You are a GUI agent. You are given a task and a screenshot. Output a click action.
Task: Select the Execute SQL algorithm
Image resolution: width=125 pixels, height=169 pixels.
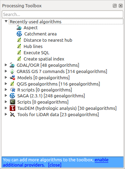tap(36, 53)
